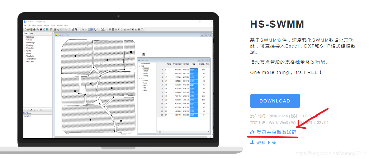Click the Status report toolbar icon
The image size is (369, 159).
coord(55,30)
